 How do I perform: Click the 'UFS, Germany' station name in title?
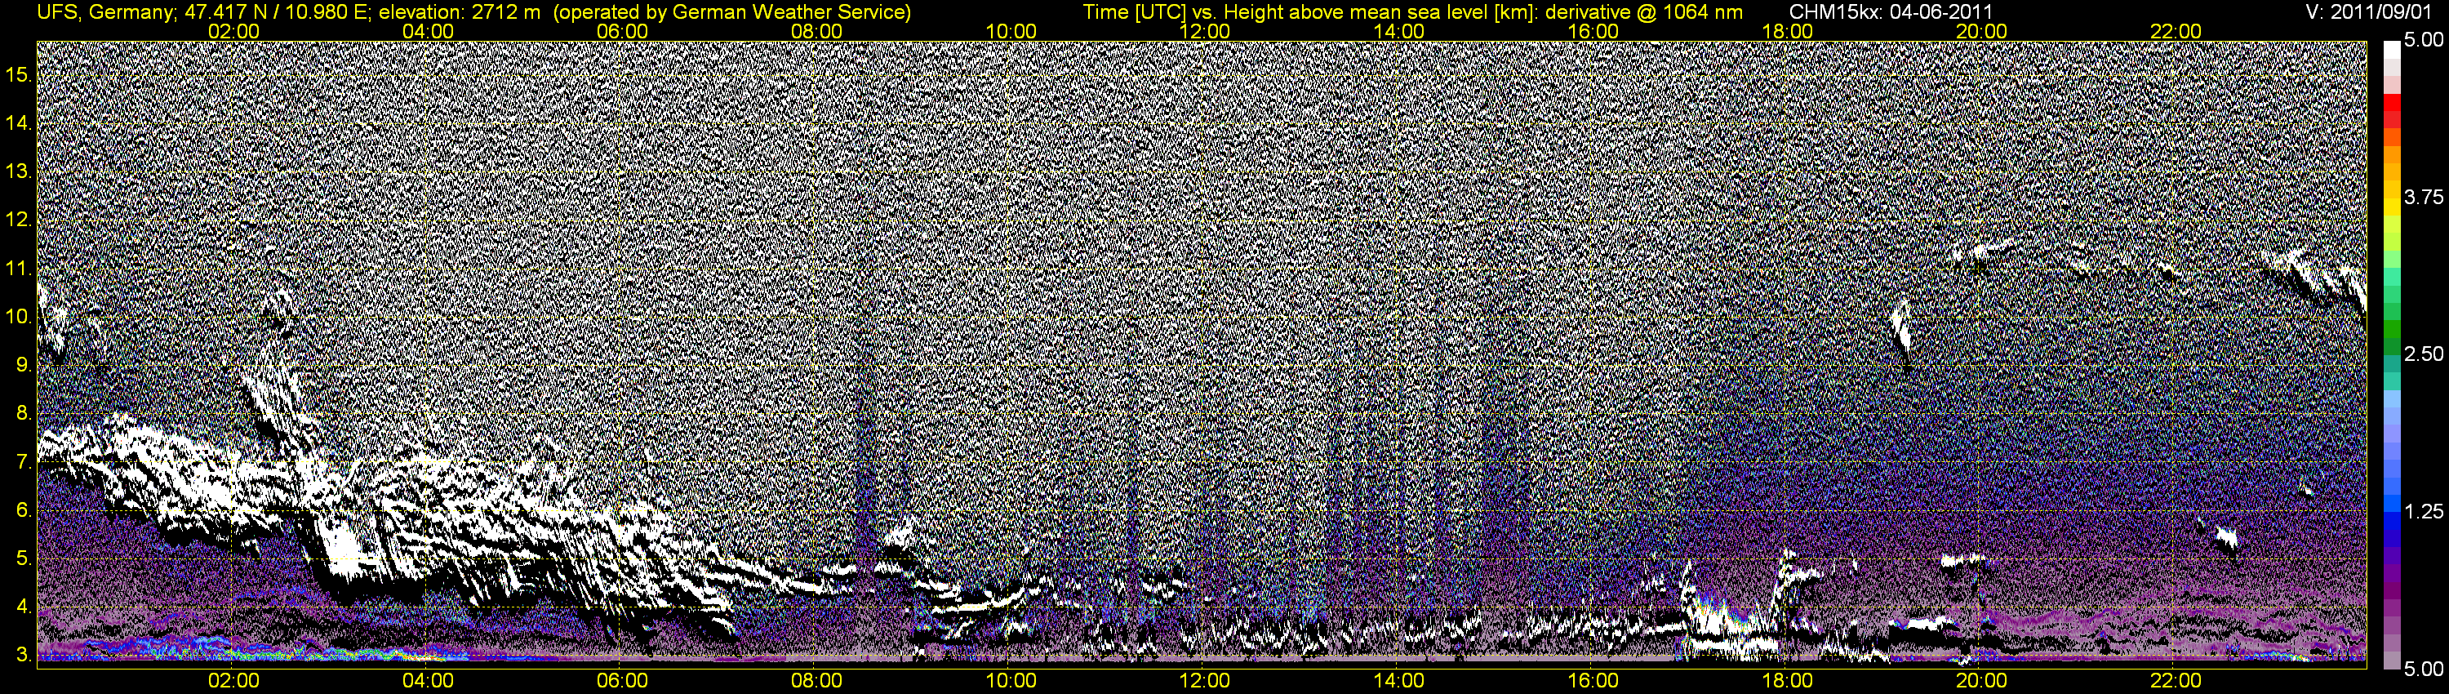pos(104,11)
